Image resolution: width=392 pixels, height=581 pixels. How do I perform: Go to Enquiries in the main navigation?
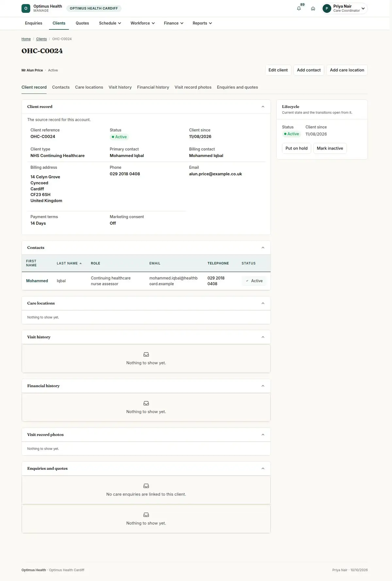click(34, 23)
